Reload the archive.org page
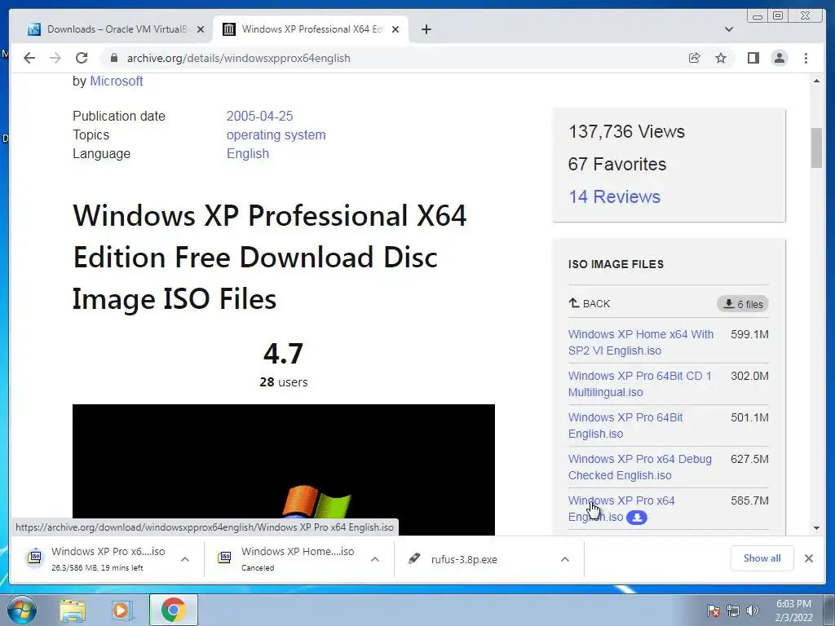835x626 pixels. (x=82, y=58)
